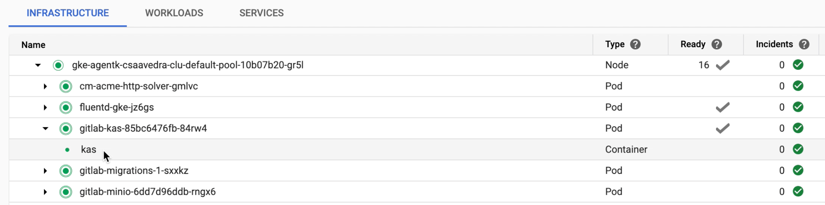The width and height of the screenshot is (825, 205).
Task: Open the fluentd-gke-jz6gs pod name
Action: [x=116, y=107]
